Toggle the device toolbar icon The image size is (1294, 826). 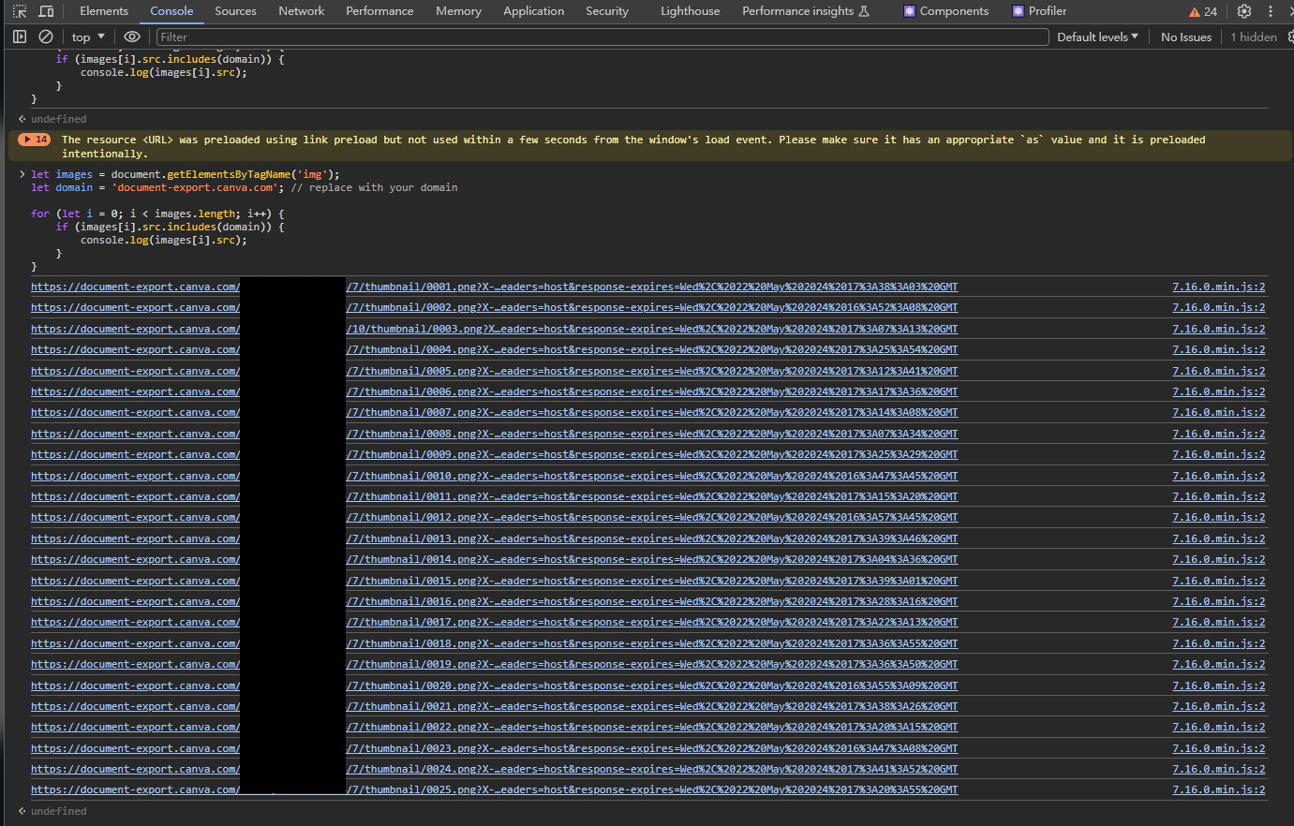coord(46,11)
